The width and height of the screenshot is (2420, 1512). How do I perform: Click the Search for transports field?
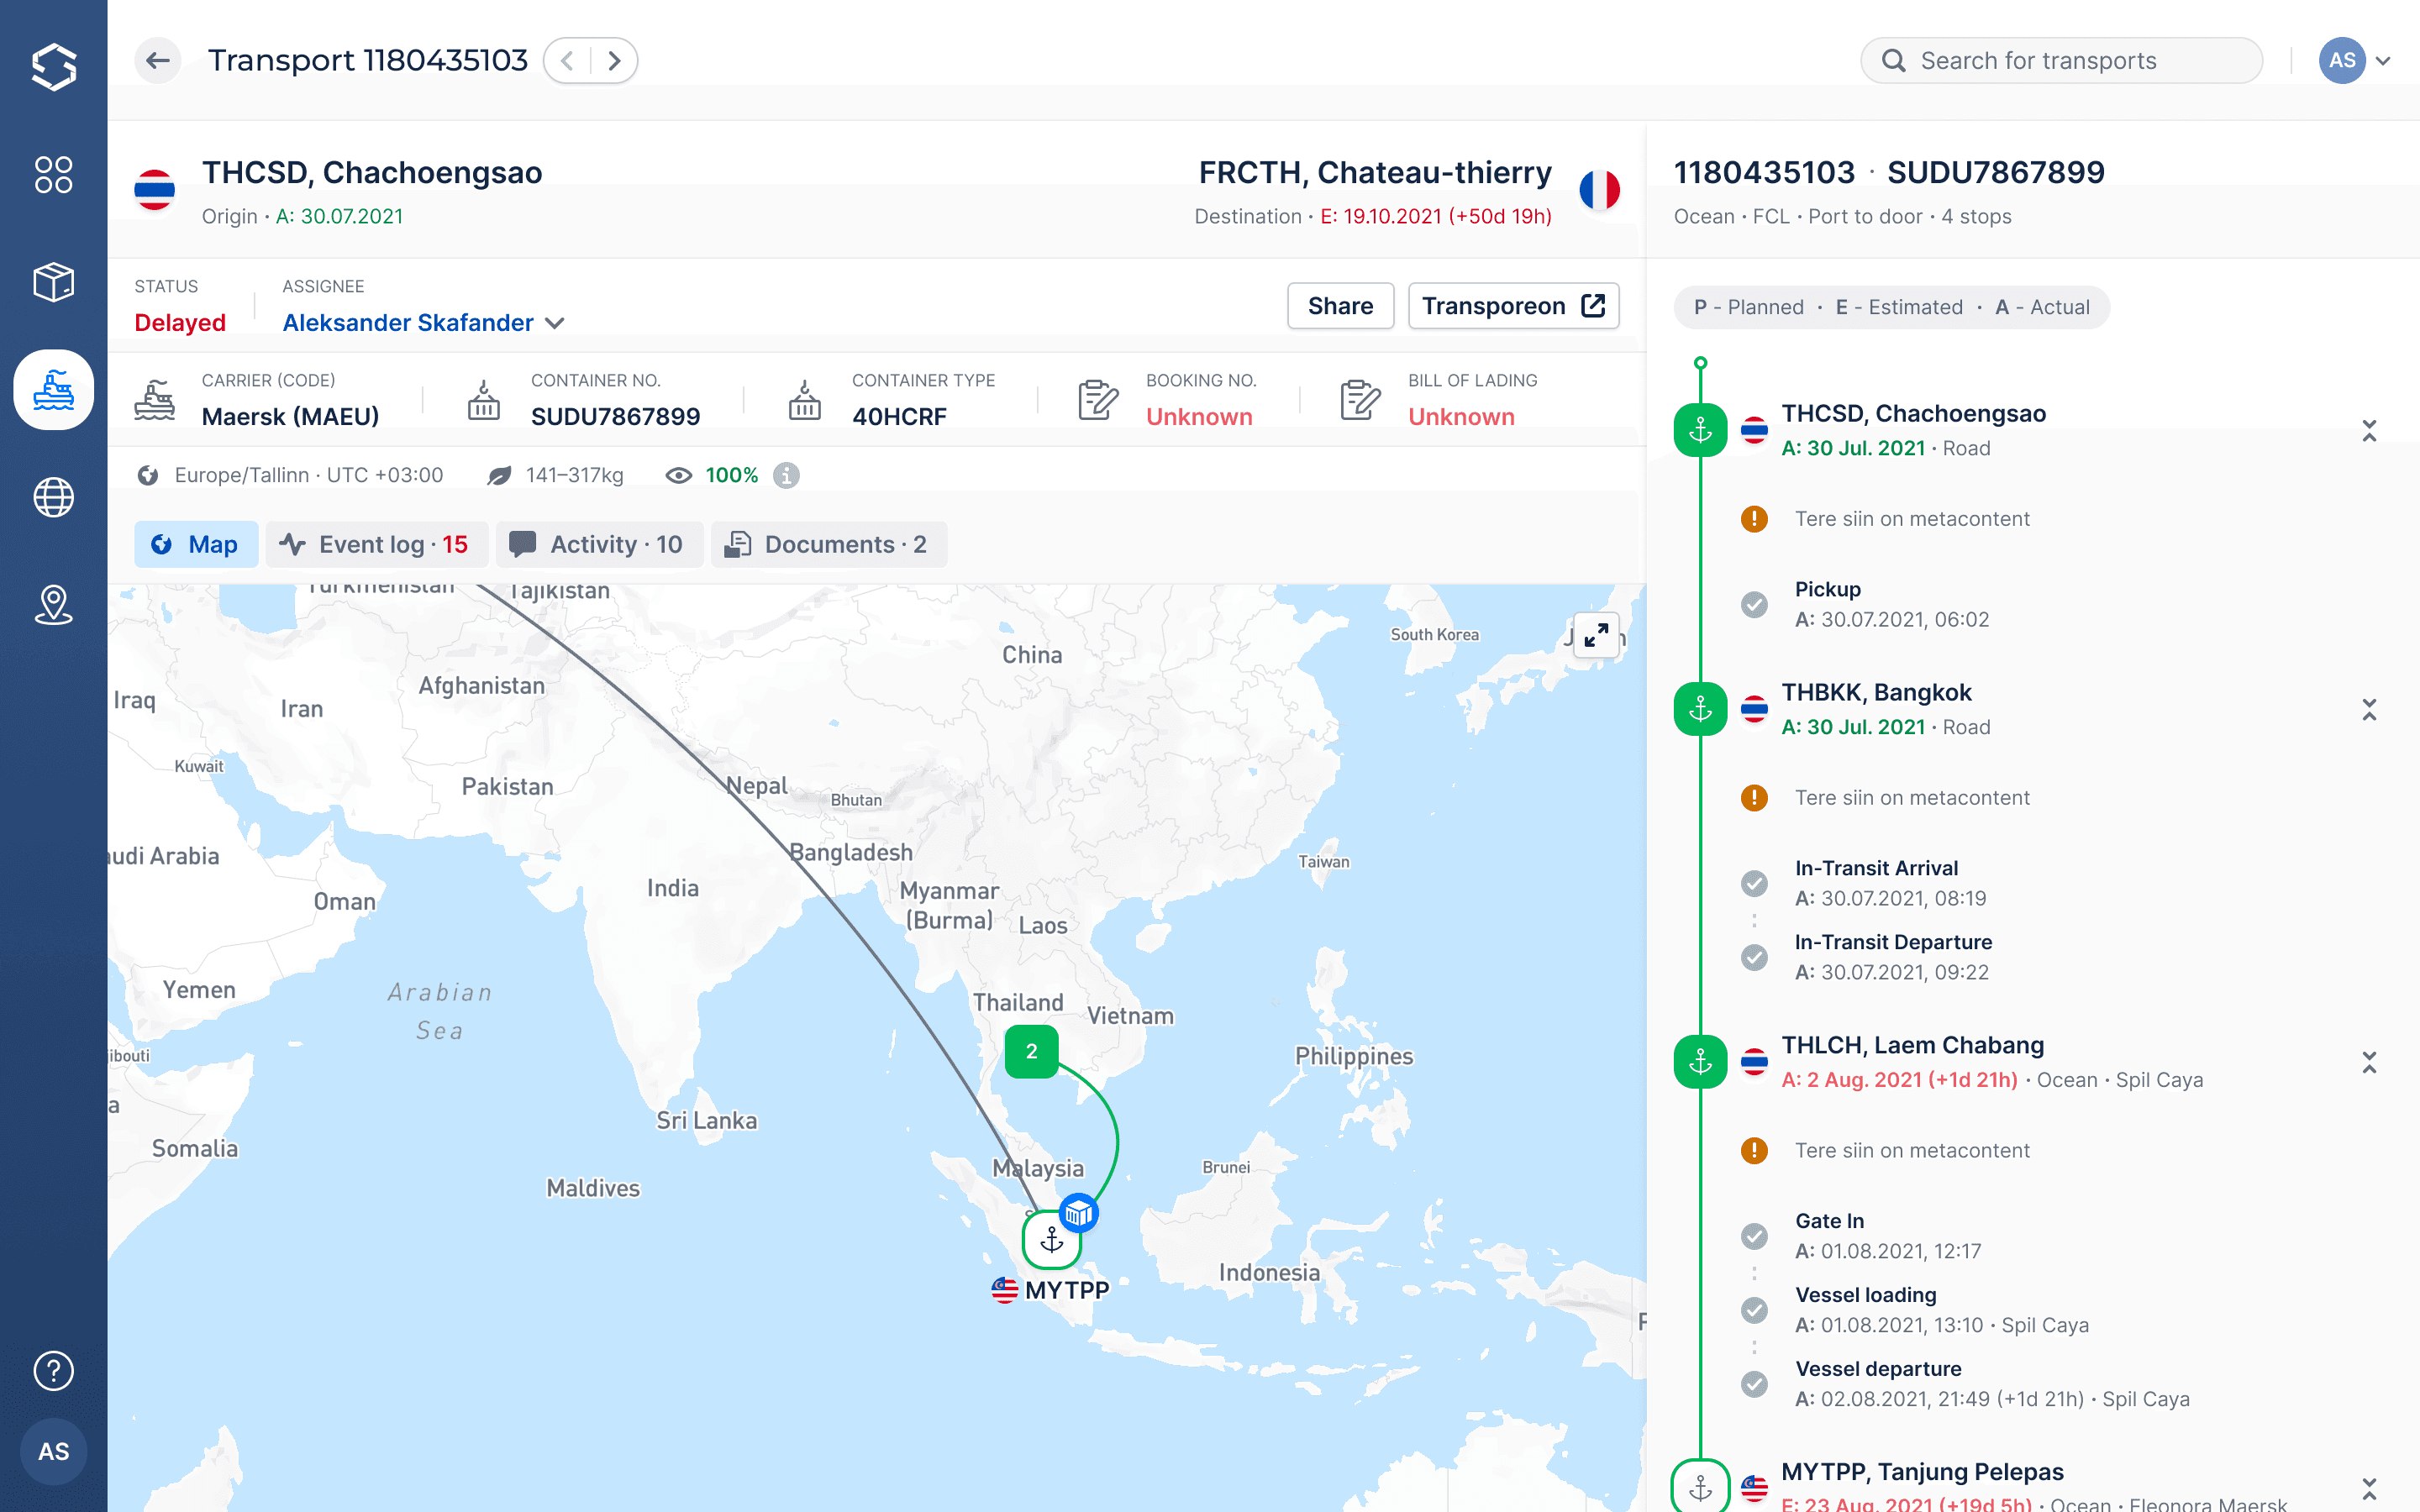[x=2060, y=60]
